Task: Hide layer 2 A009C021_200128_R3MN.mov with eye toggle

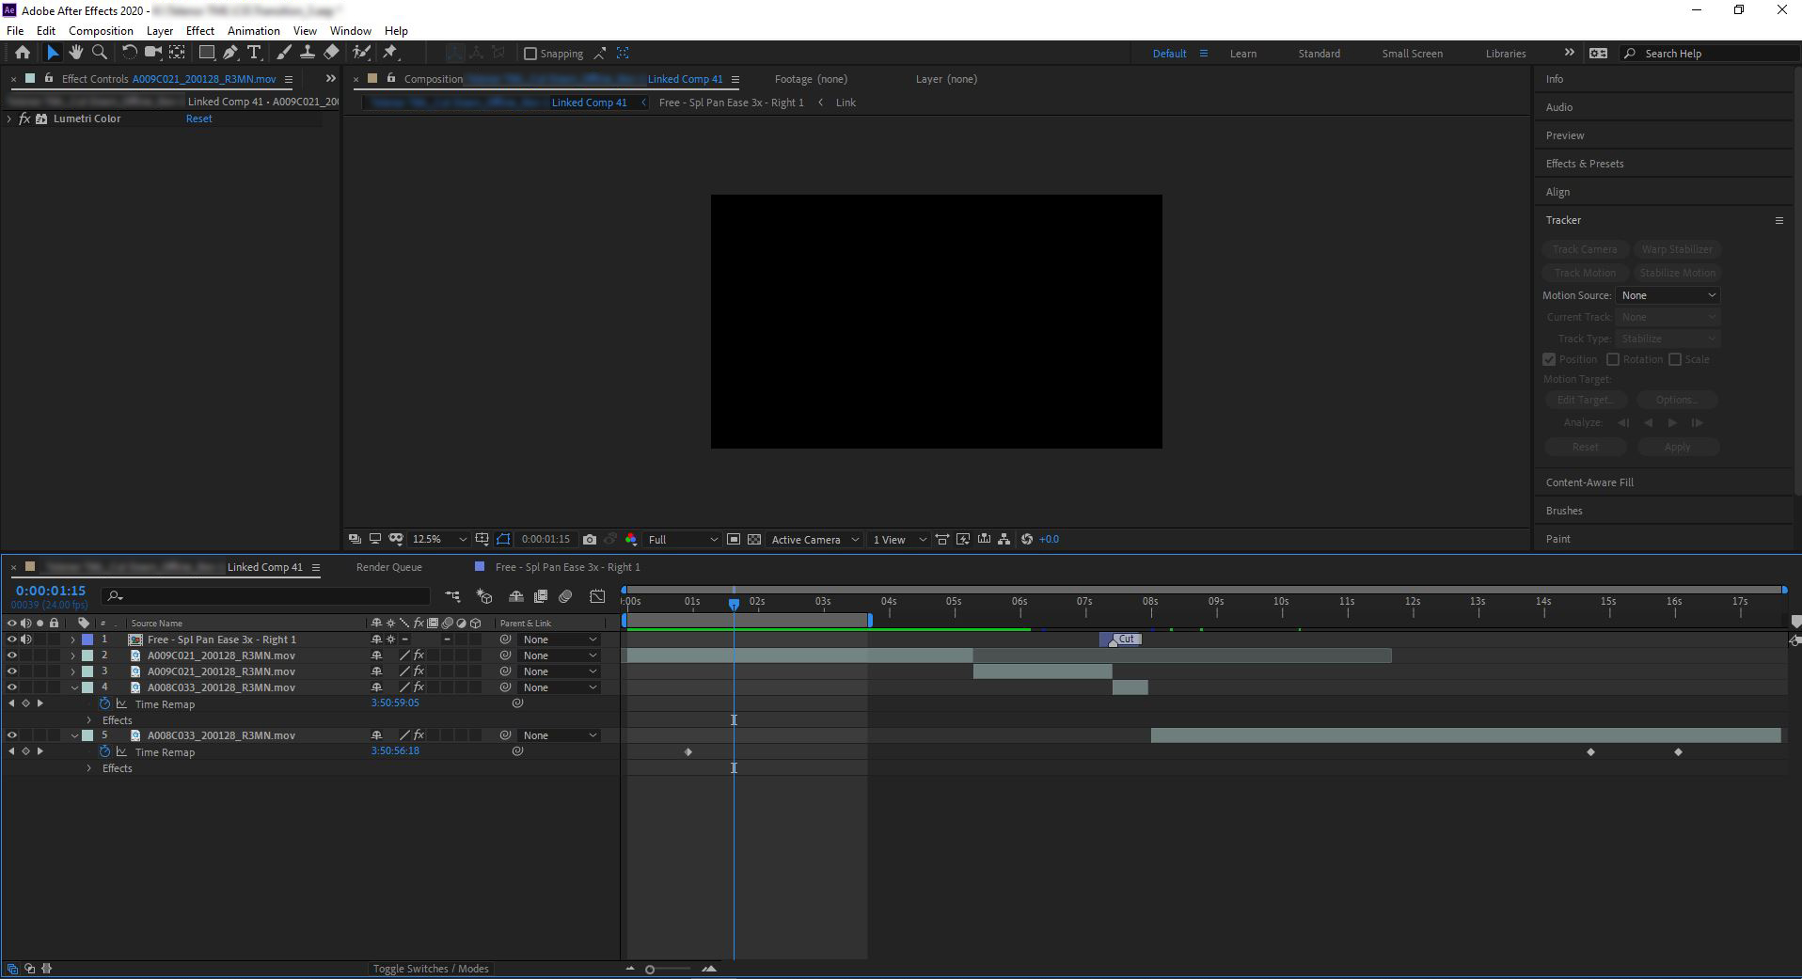Action: 11,655
